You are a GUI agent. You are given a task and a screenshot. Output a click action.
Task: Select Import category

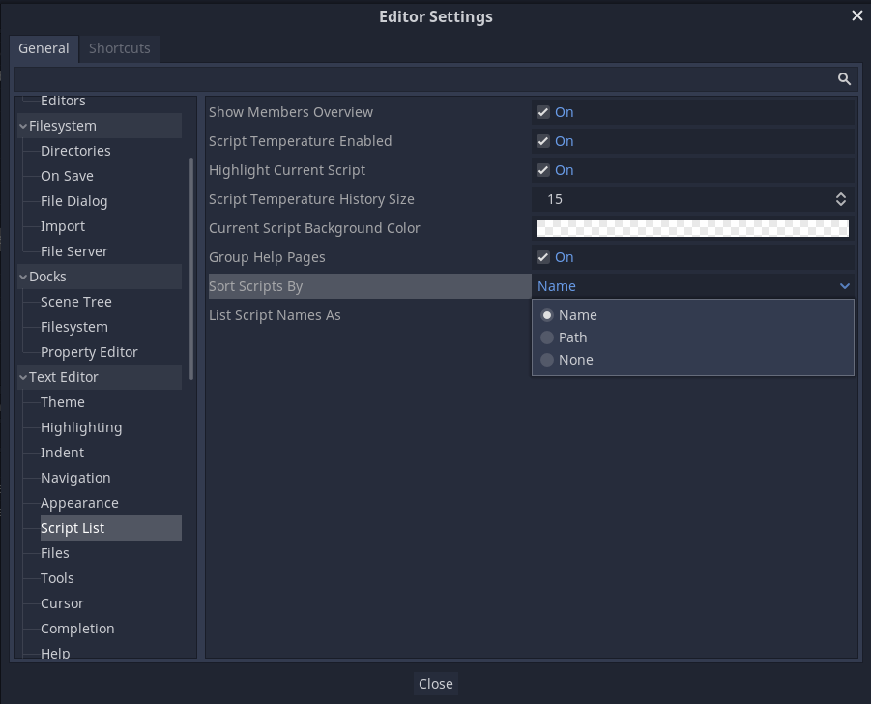(x=63, y=226)
